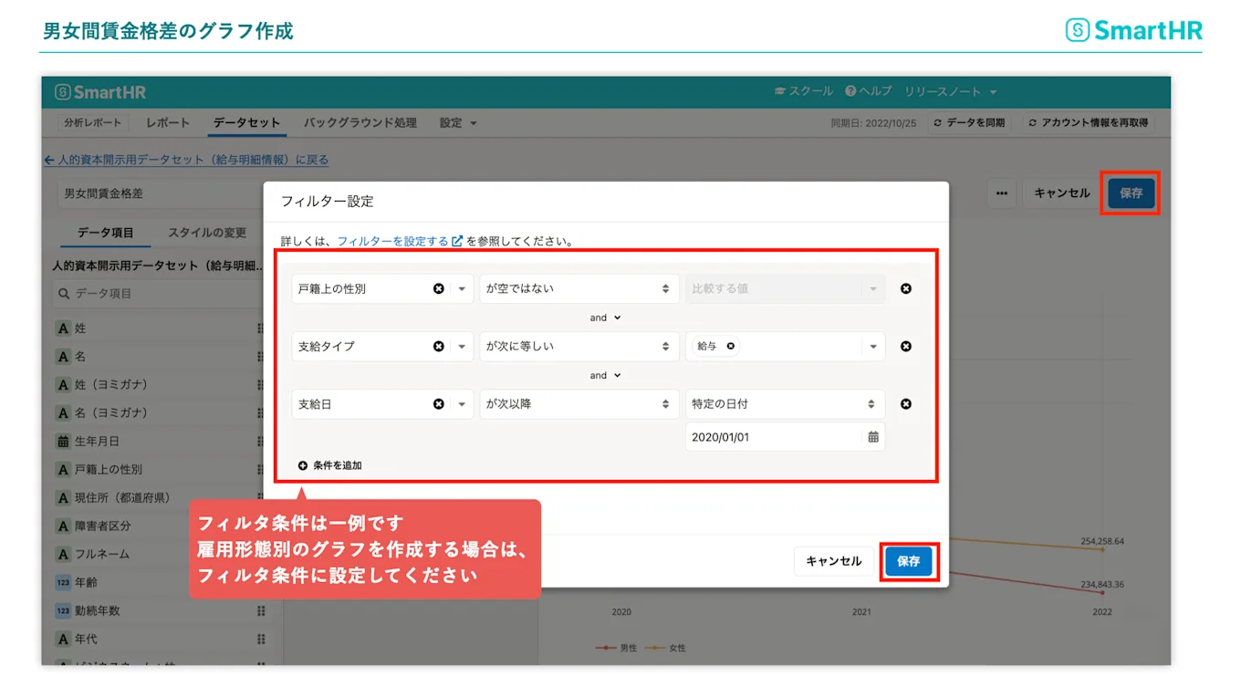Change the and connector above 支給日 row

[604, 375]
